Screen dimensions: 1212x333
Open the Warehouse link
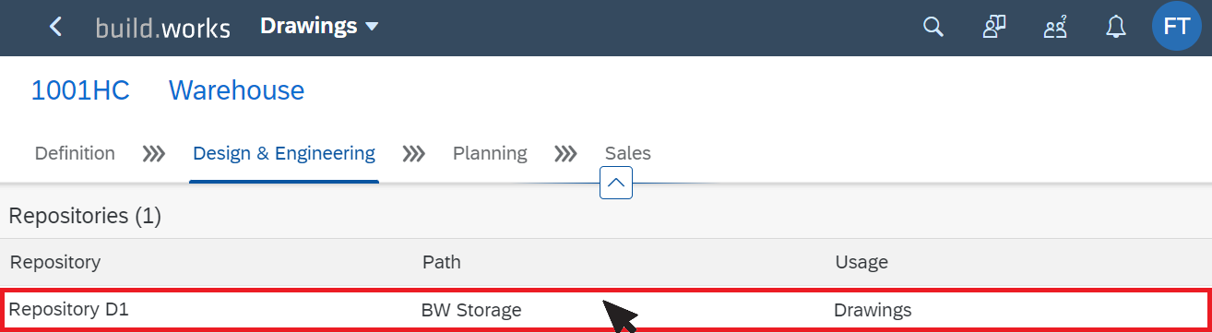click(236, 90)
